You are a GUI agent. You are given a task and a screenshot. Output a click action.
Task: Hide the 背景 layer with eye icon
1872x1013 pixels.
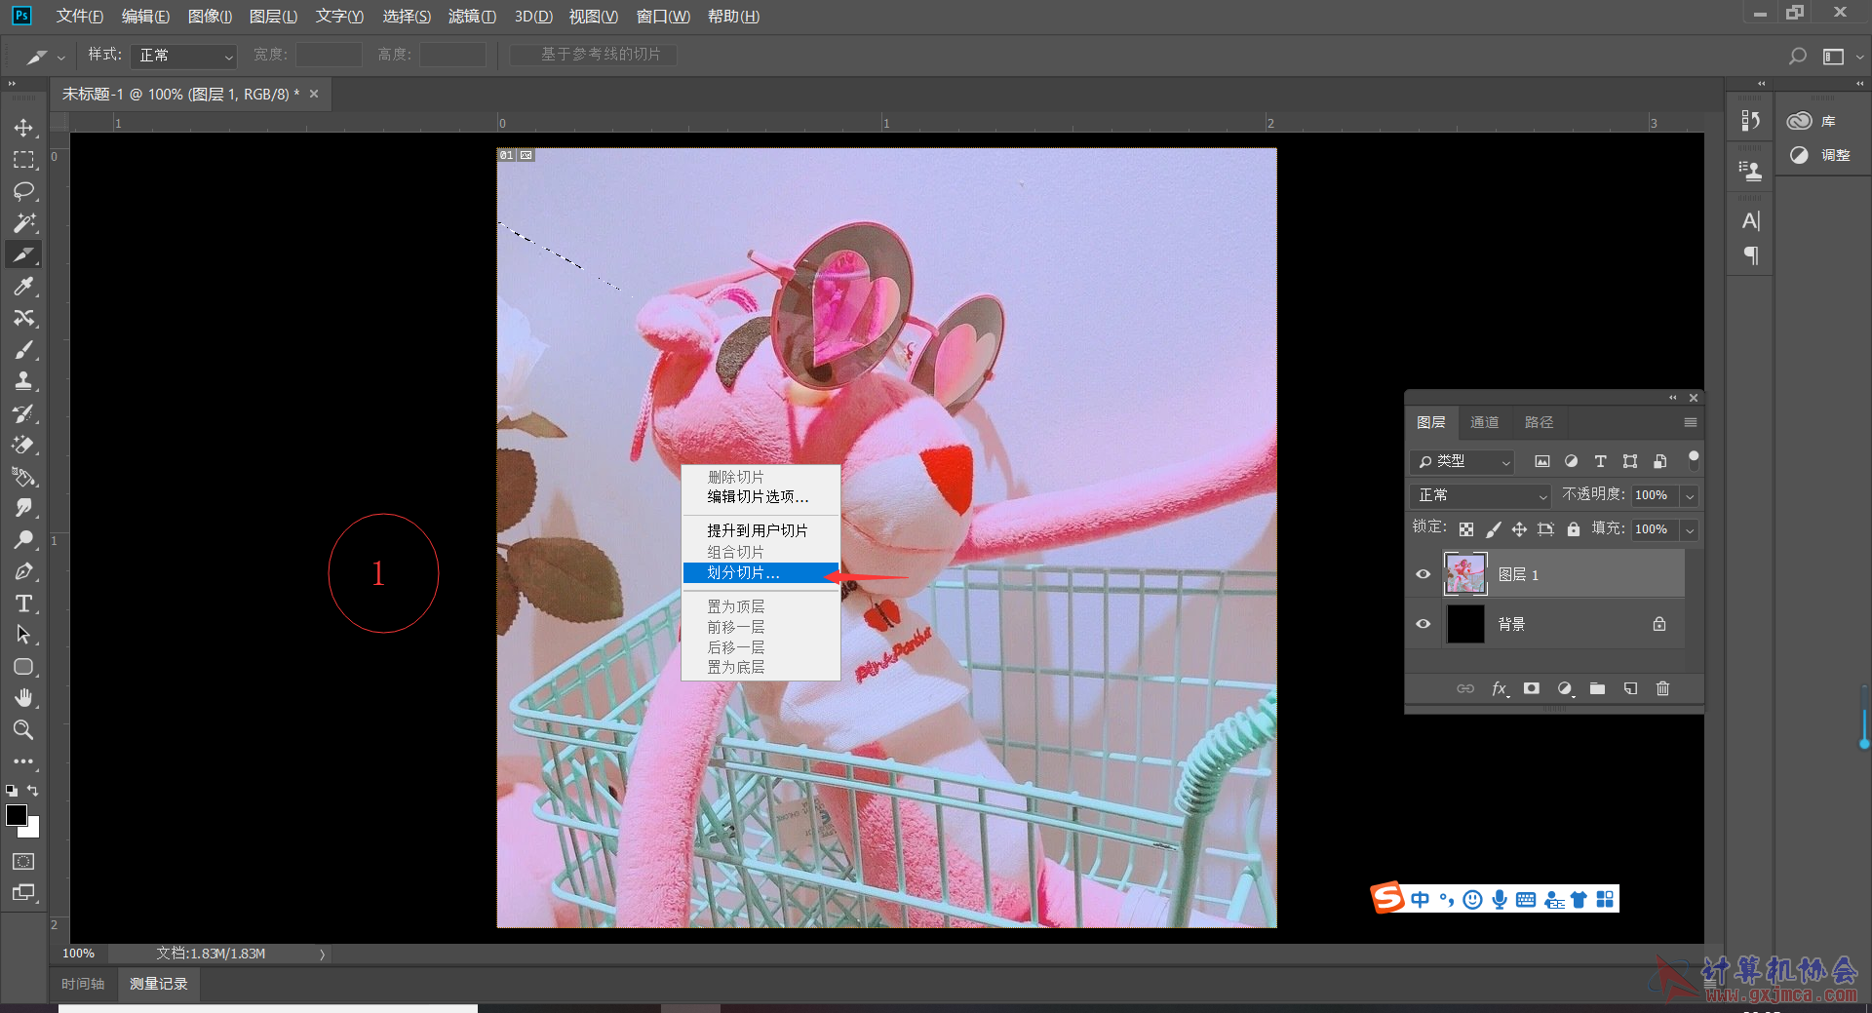point(1423,624)
